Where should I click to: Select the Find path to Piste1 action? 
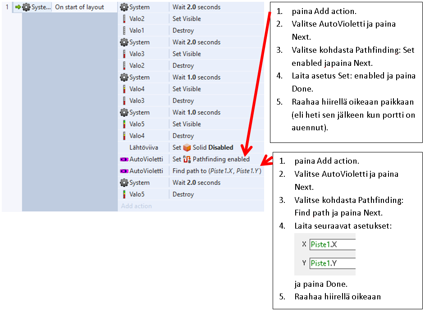(216, 171)
